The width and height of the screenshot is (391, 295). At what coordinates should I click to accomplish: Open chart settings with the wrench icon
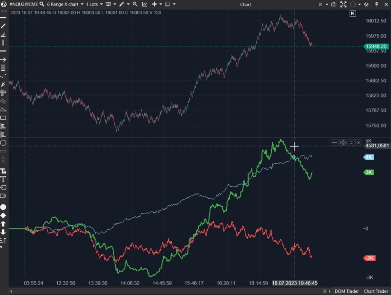click(366, 4)
